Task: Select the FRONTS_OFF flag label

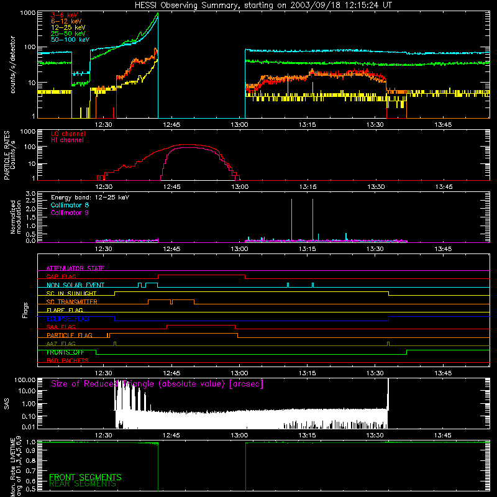Action: (65, 352)
